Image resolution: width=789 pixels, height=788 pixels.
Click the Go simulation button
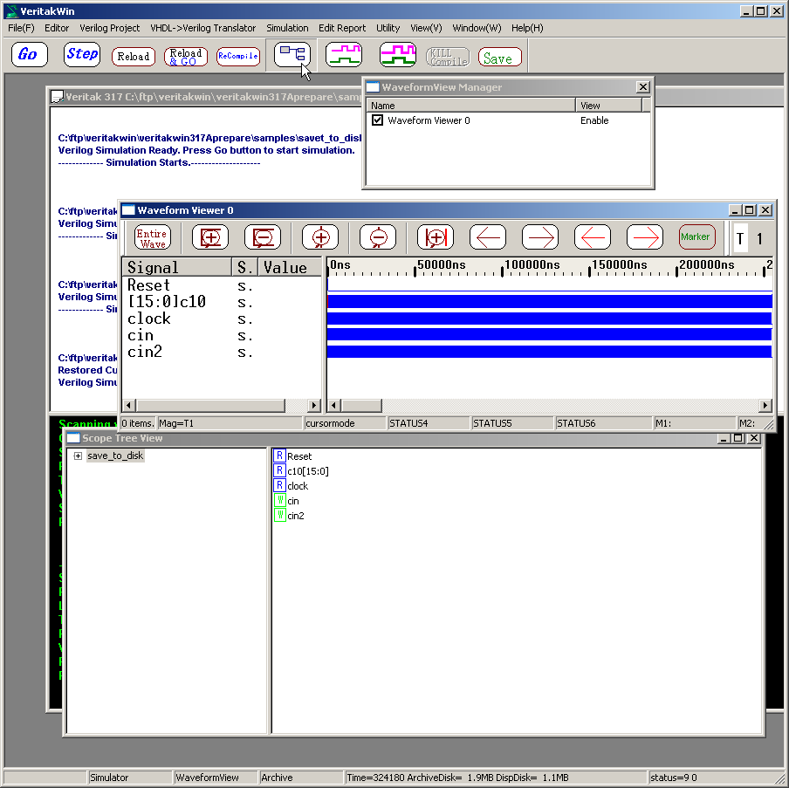[29, 54]
